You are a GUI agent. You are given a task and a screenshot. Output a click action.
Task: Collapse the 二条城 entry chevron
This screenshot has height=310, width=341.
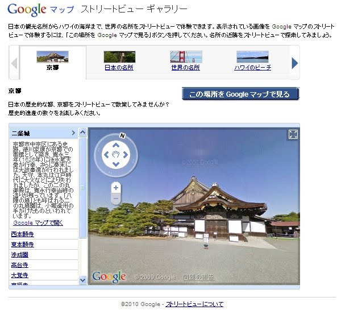pos(73,133)
